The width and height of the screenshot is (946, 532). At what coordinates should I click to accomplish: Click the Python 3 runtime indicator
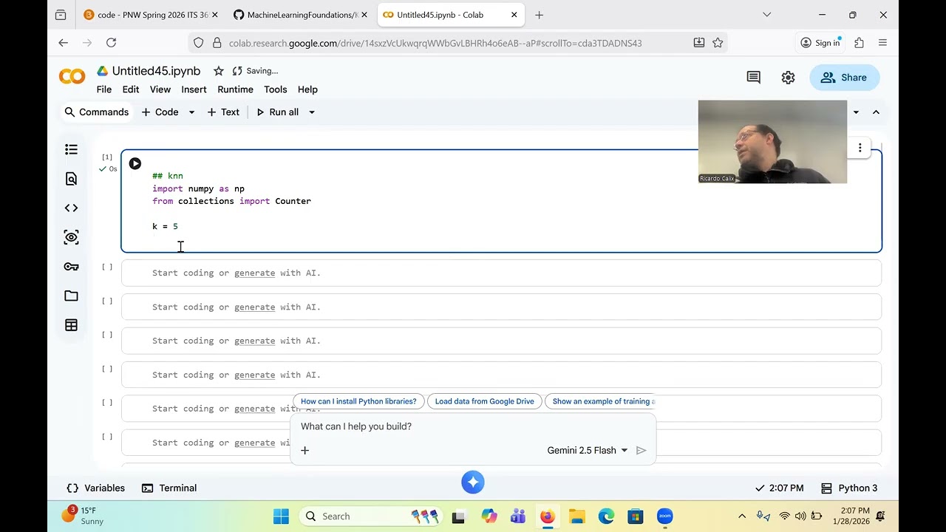(850, 488)
